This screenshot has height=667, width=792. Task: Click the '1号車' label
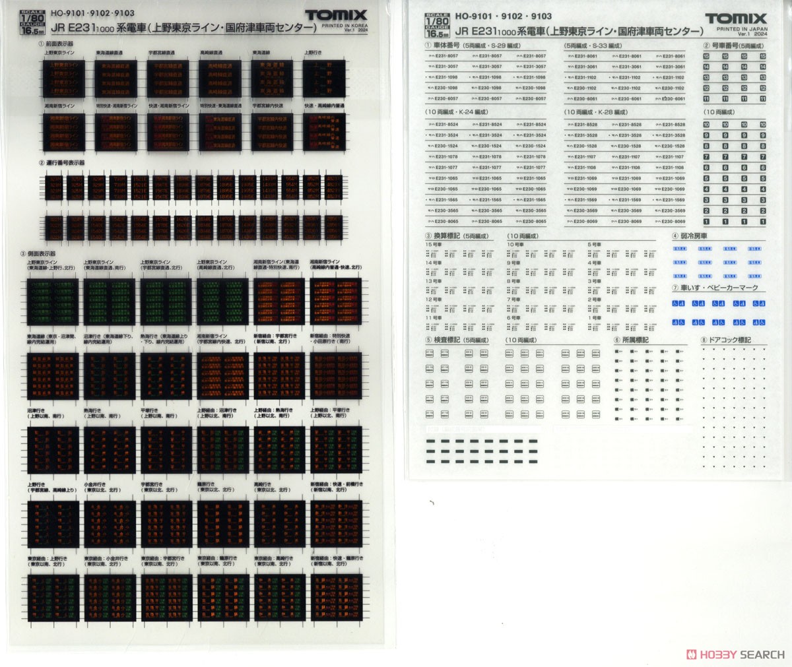[594, 318]
